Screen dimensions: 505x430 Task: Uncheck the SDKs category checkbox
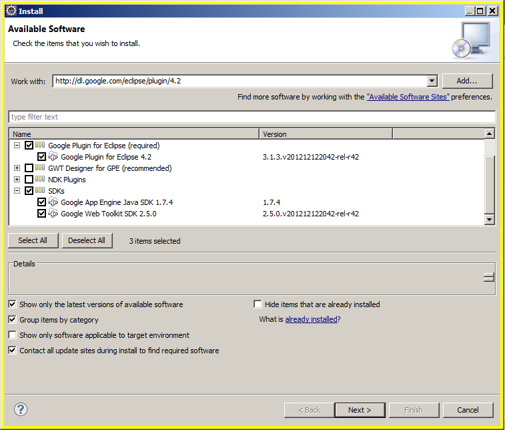(29, 190)
